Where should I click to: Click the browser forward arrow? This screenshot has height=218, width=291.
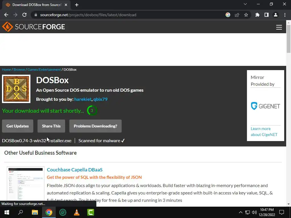[15, 15]
